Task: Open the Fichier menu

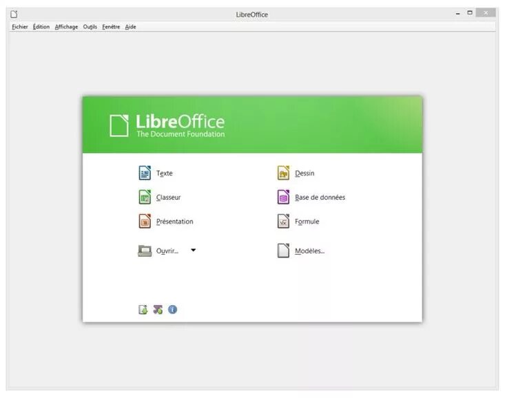Action: click(x=20, y=27)
